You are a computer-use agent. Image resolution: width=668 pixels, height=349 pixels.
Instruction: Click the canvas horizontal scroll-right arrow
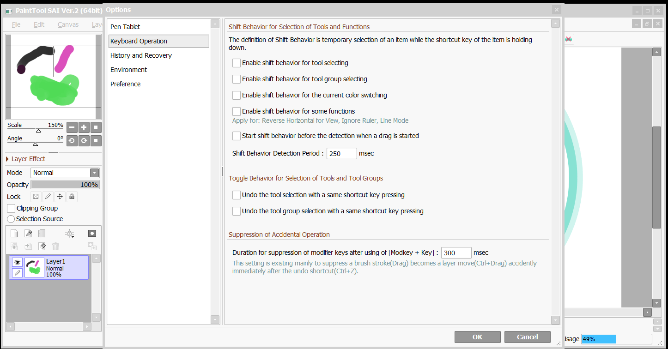(x=647, y=313)
